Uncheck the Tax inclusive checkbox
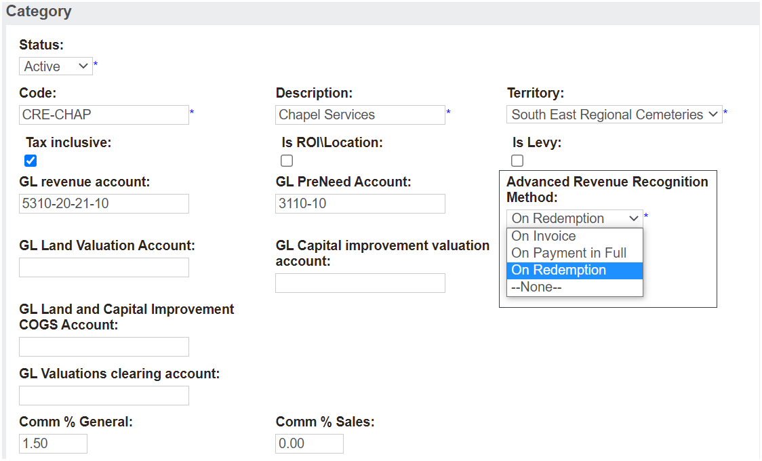 click(x=31, y=160)
